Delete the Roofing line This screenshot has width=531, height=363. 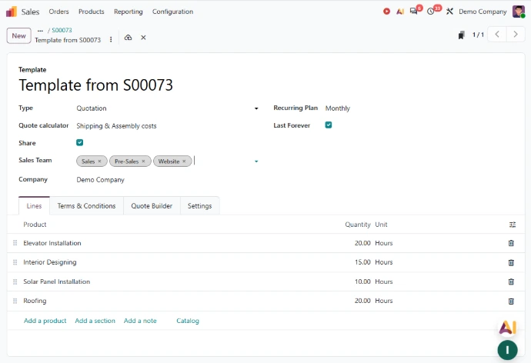(511, 301)
